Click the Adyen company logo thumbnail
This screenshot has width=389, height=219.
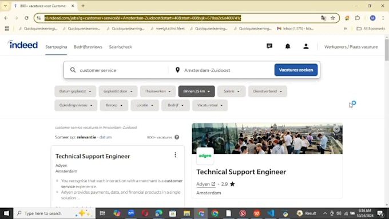point(205,156)
